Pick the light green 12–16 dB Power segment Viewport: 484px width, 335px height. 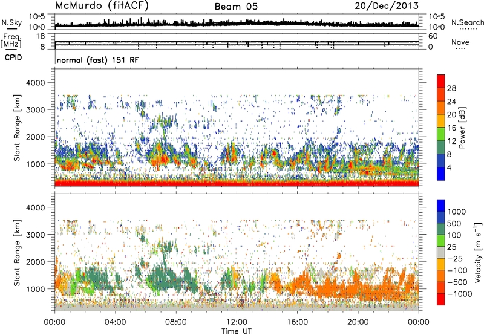tap(441, 134)
